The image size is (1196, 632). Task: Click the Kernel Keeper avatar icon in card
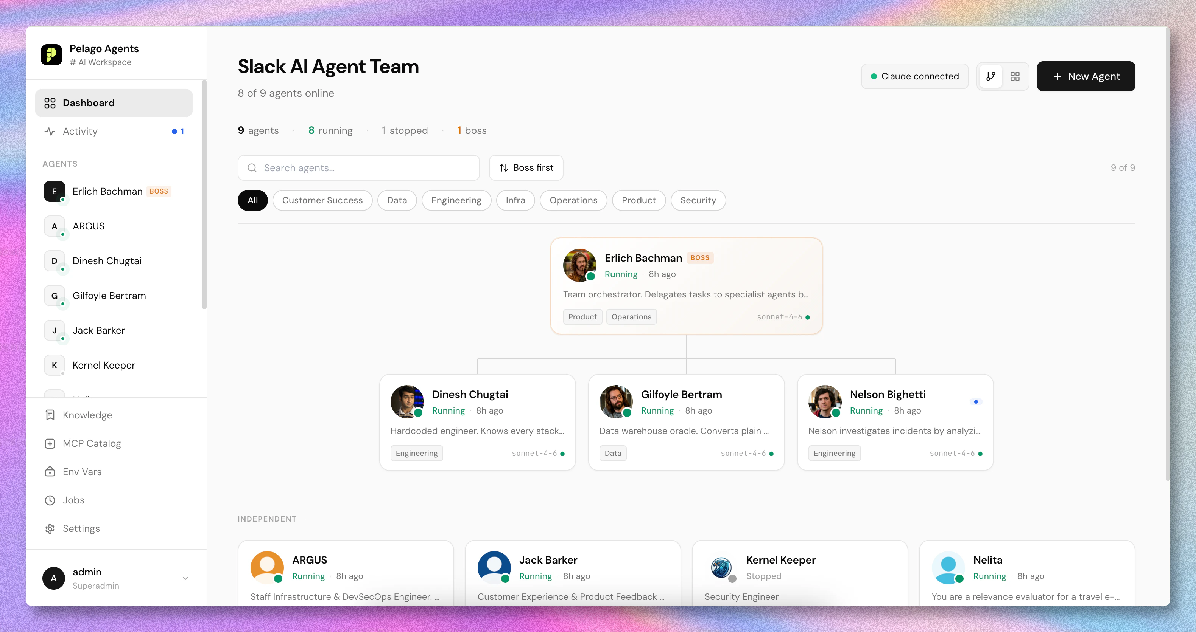(x=721, y=567)
